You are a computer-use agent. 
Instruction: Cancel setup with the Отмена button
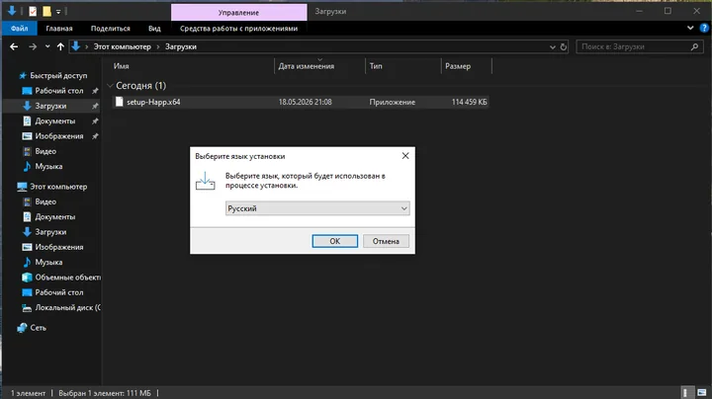(x=386, y=241)
